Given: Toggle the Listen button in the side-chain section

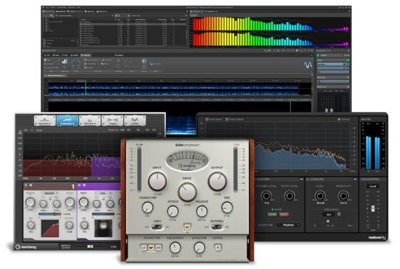Looking at the screenshot, I should tap(218, 247).
